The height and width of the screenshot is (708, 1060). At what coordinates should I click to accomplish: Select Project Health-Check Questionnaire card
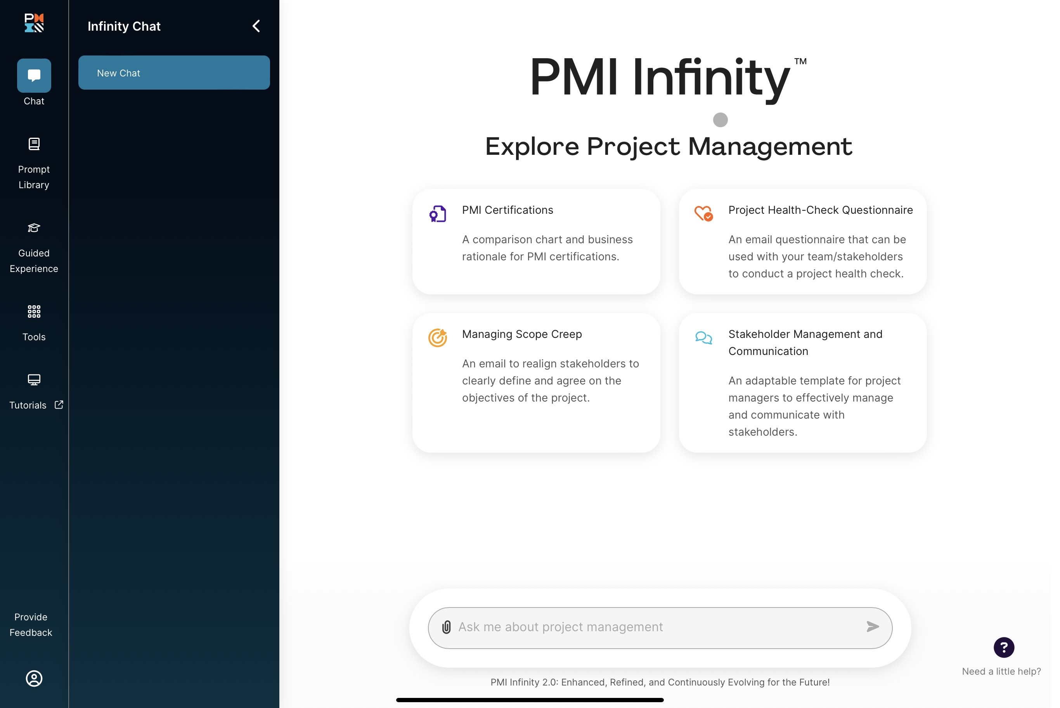pyautogui.click(x=802, y=242)
